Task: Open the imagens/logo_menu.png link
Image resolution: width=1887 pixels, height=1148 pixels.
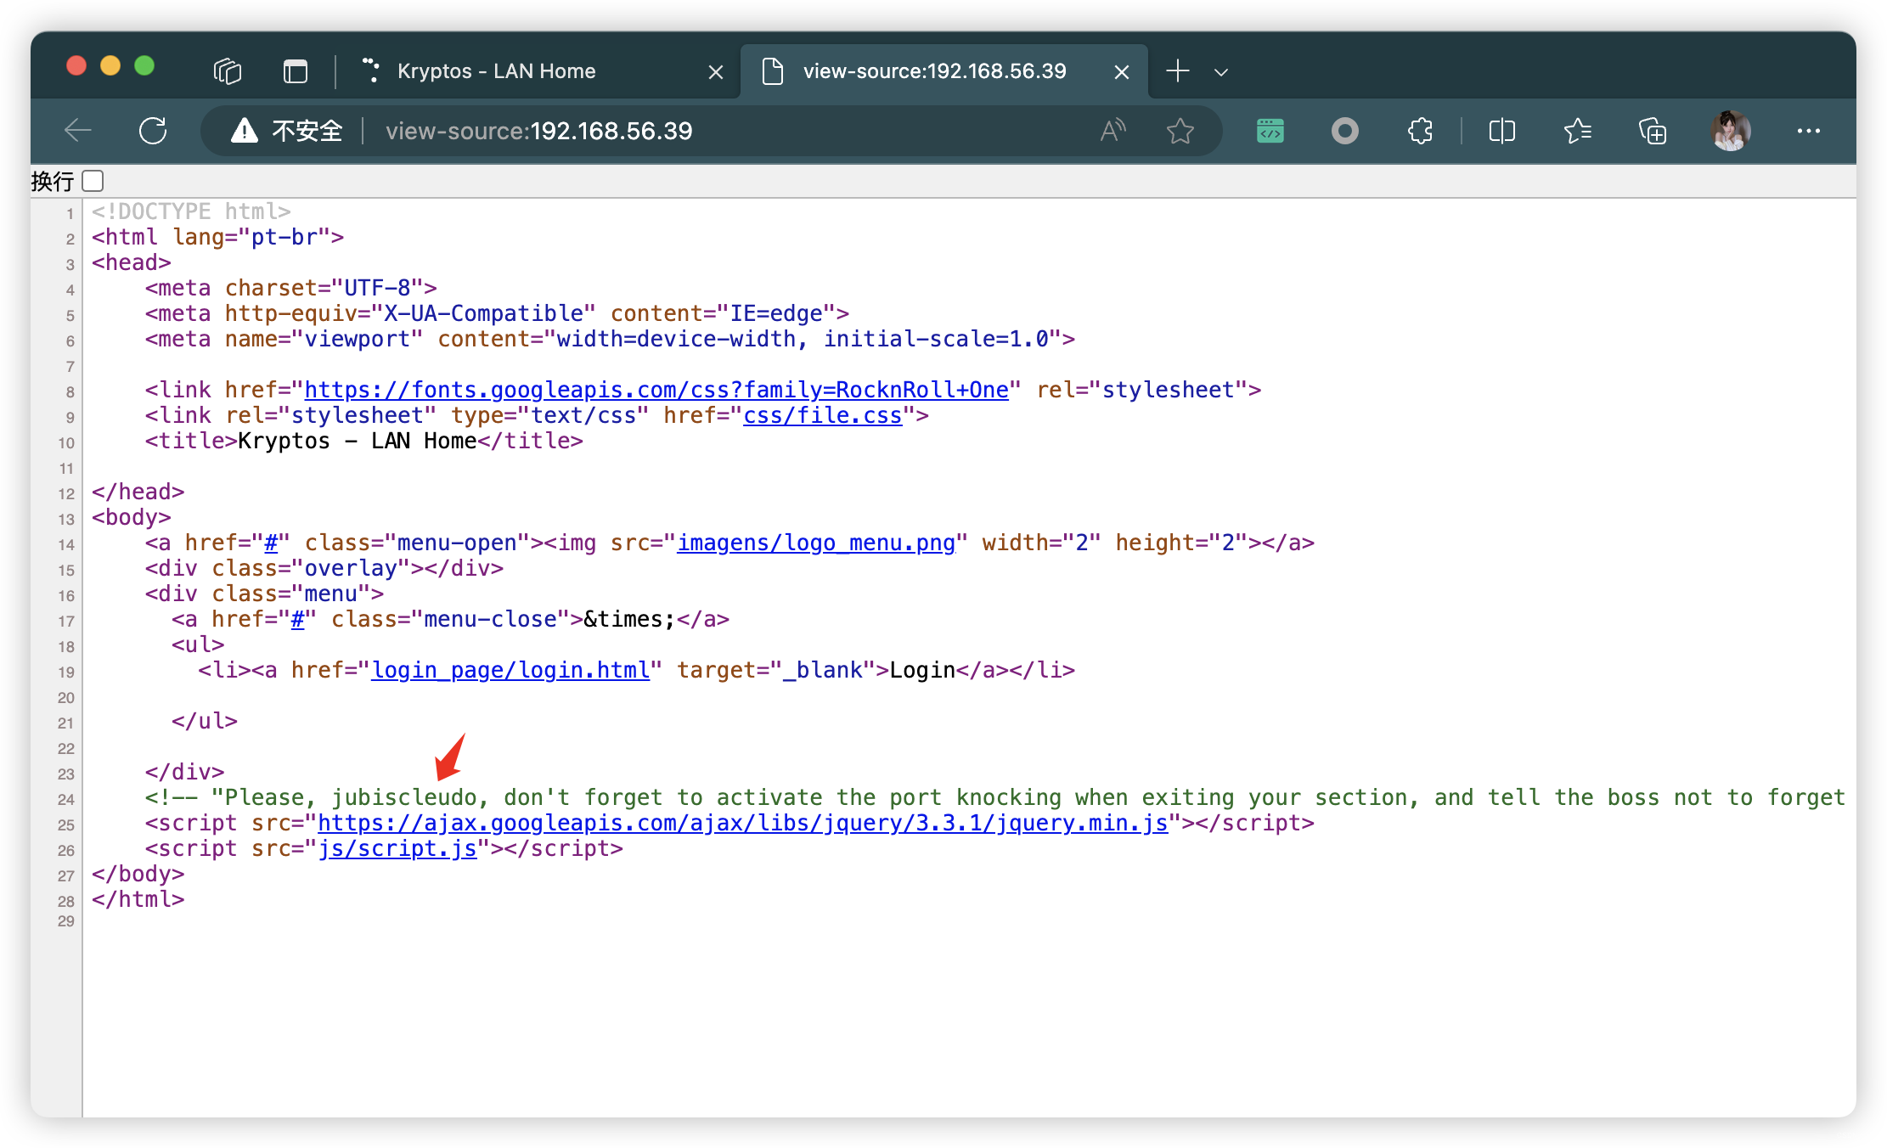Action: pyautogui.click(x=816, y=543)
